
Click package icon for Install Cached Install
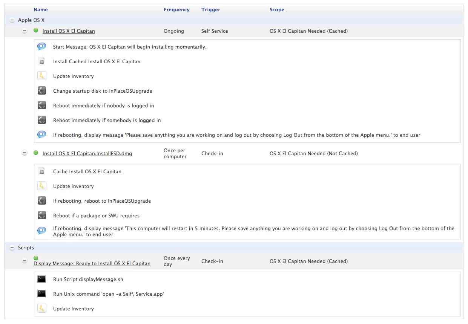pos(41,61)
